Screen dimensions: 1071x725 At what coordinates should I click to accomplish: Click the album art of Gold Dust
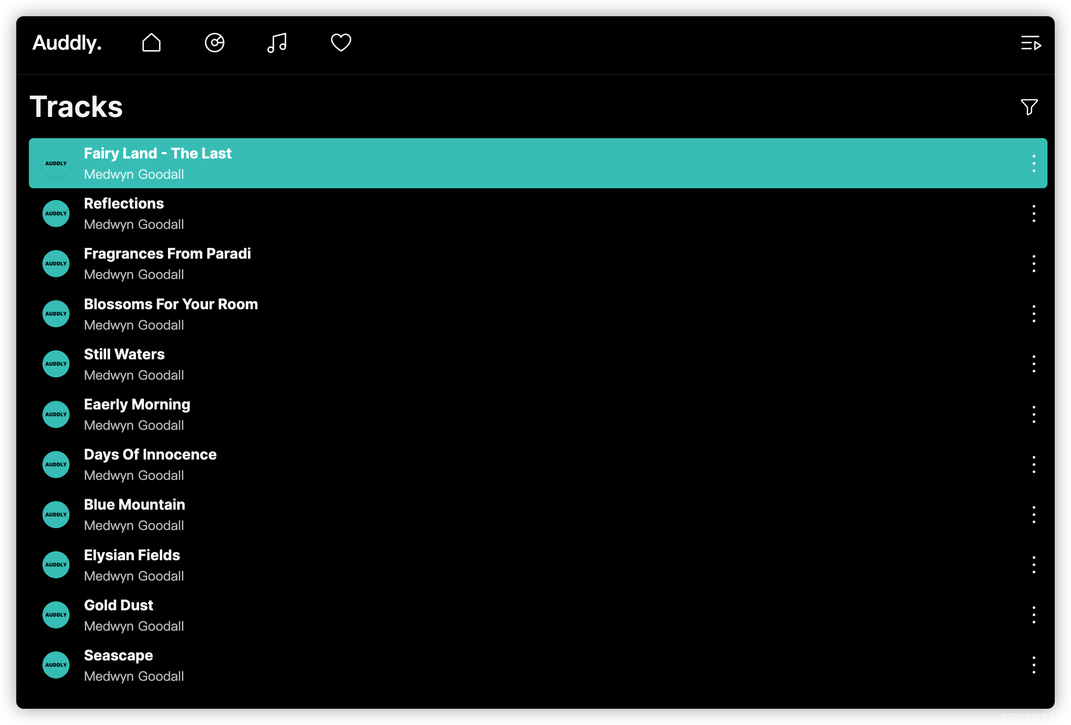tap(56, 615)
